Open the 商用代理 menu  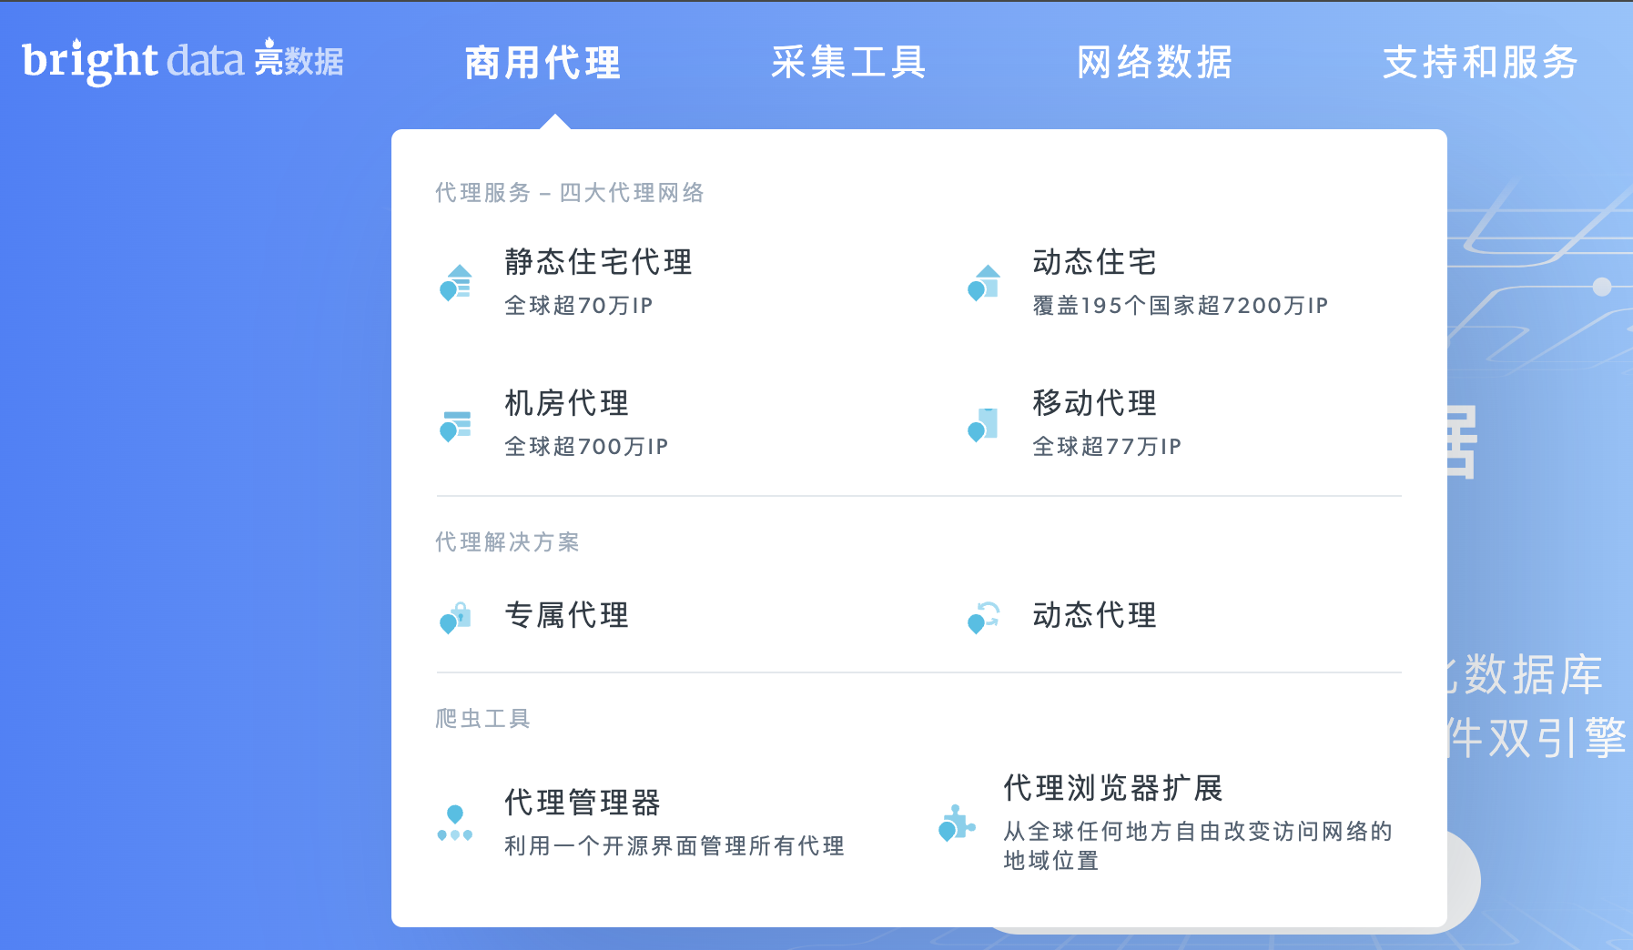tap(543, 63)
